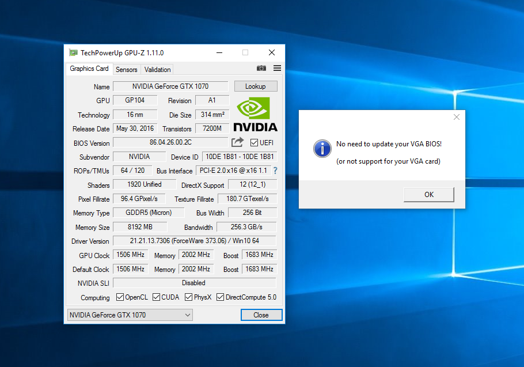The width and height of the screenshot is (524, 367).
Task: Click the Bus Interface question mark
Action: click(275, 171)
